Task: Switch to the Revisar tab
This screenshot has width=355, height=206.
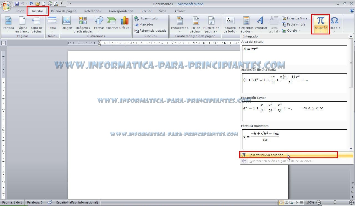Action: coord(146,11)
